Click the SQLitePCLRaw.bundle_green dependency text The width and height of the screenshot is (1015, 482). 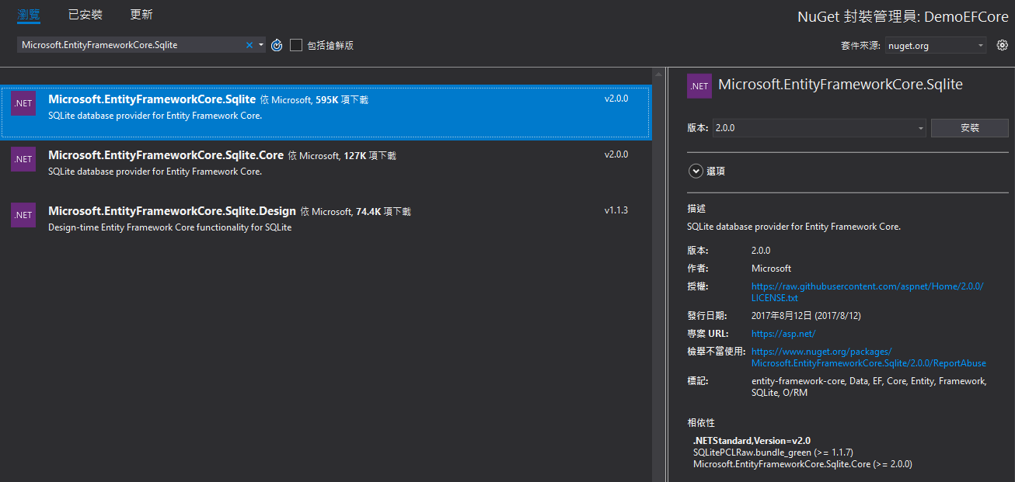coord(773,453)
